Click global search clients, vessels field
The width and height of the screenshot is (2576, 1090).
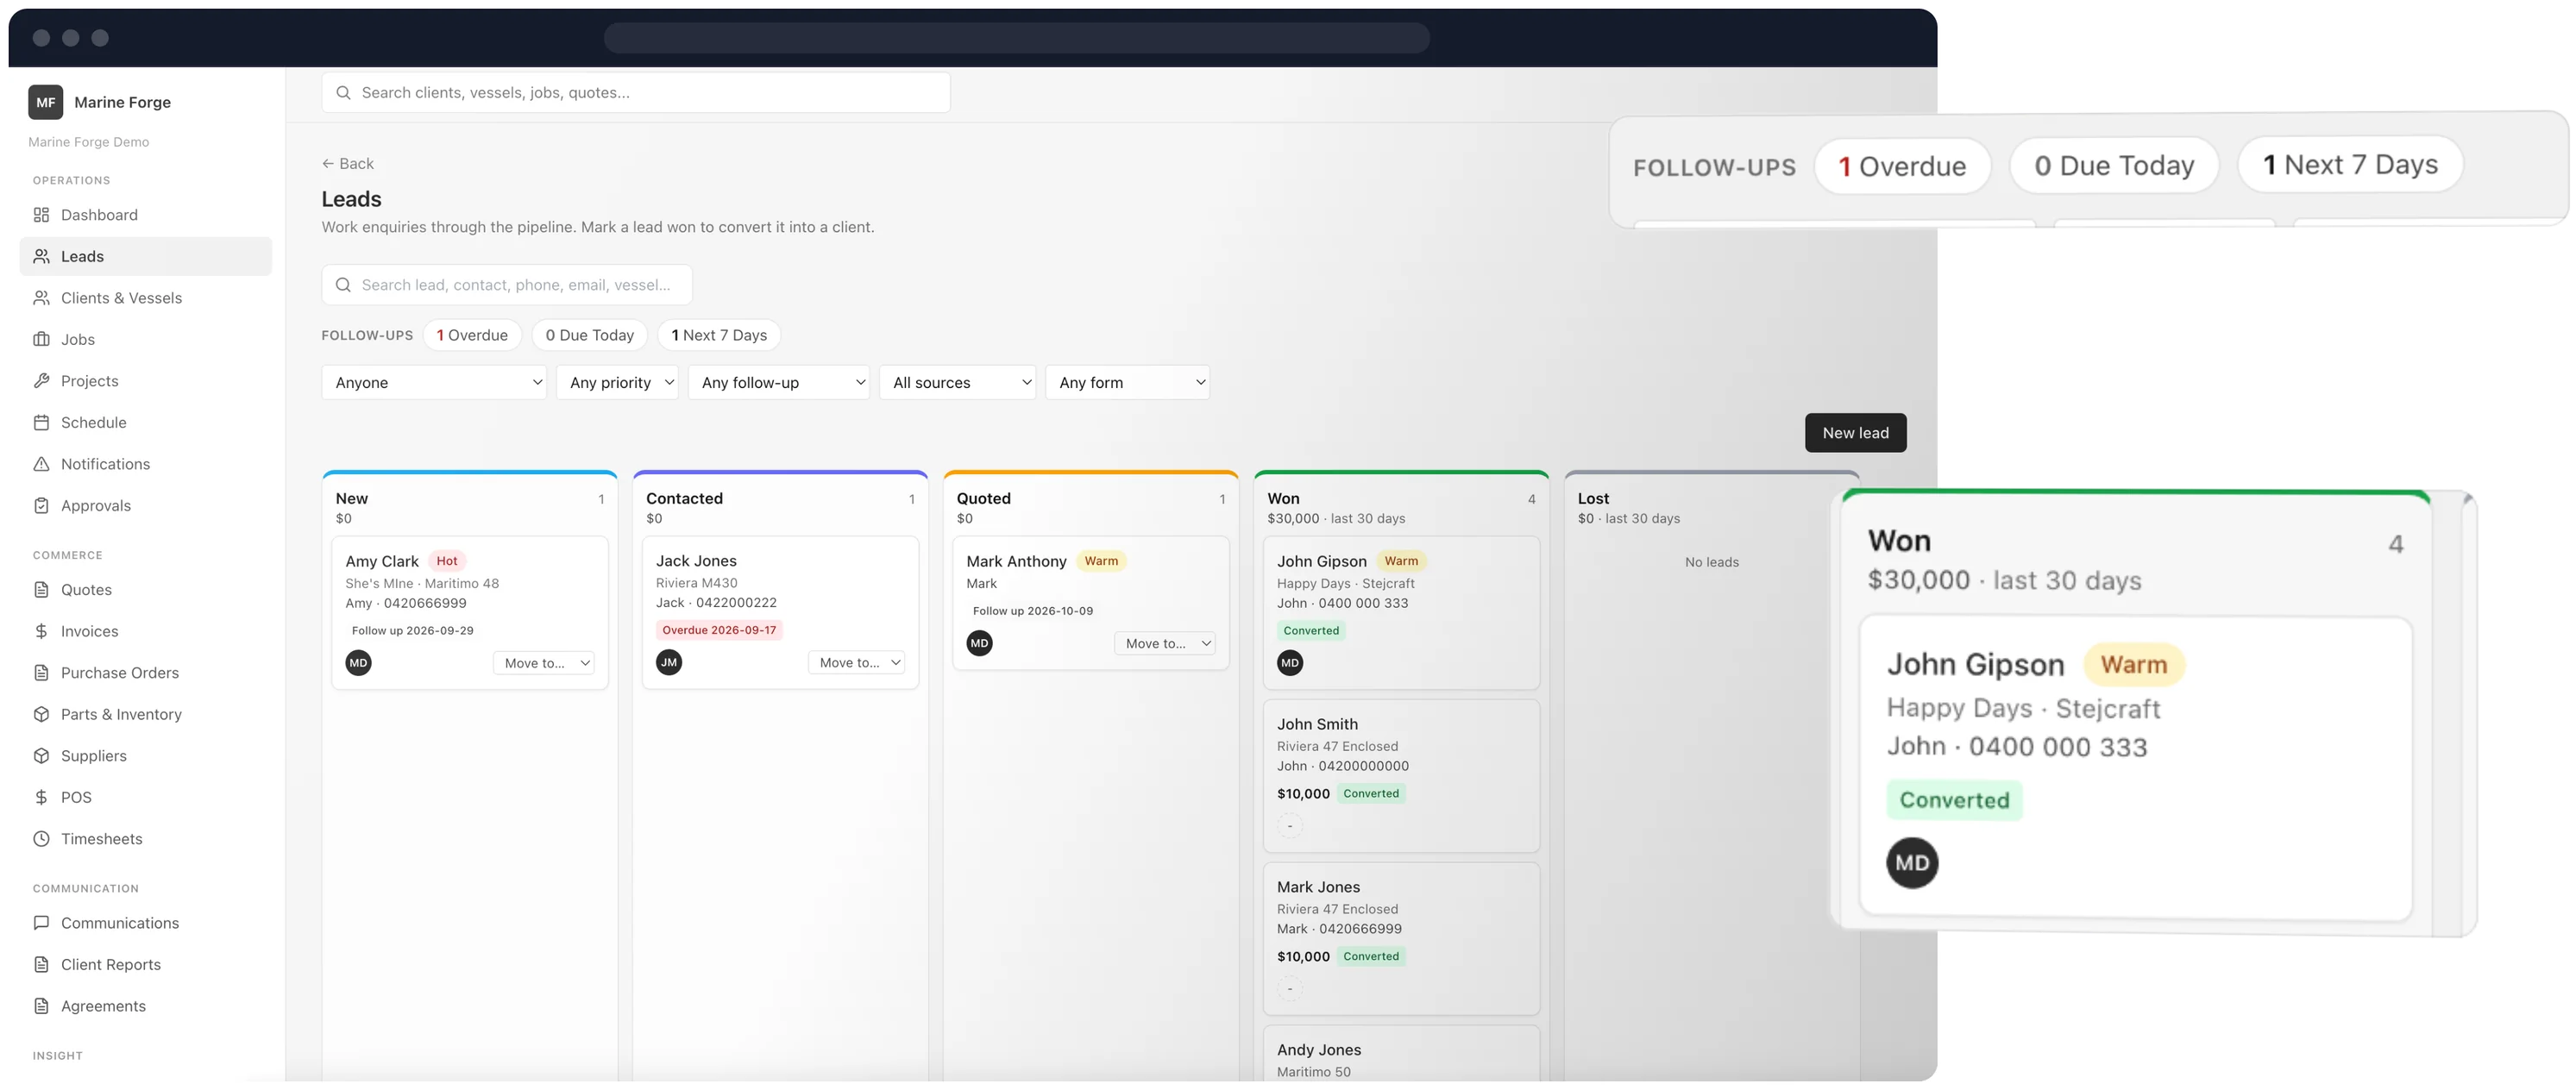click(x=636, y=93)
